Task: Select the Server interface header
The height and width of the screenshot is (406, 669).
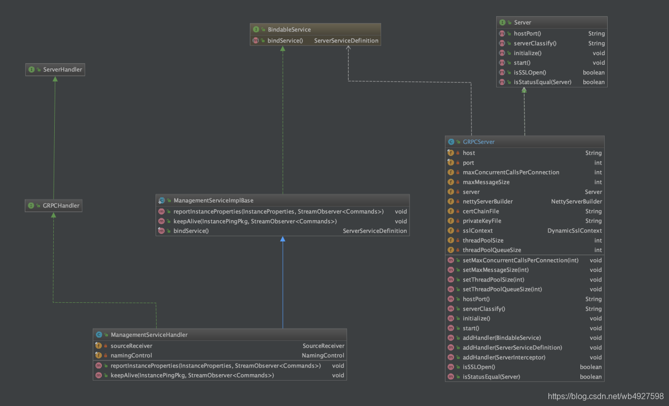Action: [x=551, y=22]
